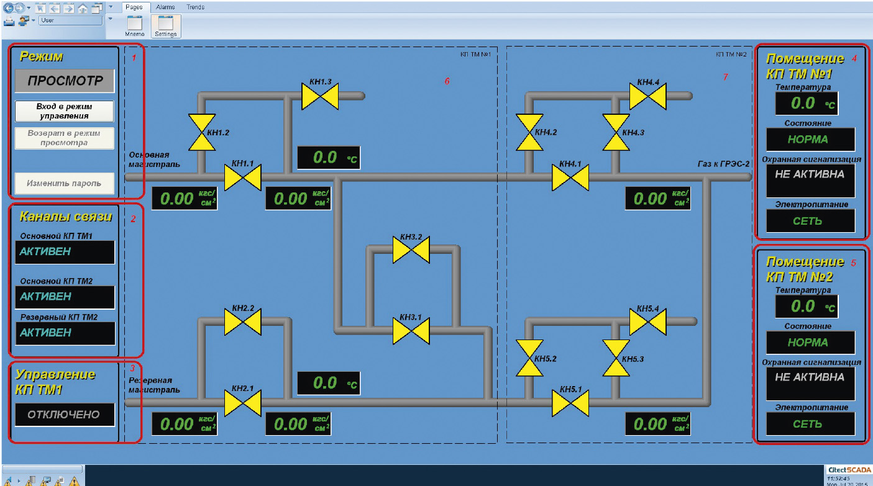Switch to the Trends tab
This screenshot has height=486, width=873.
196,7
